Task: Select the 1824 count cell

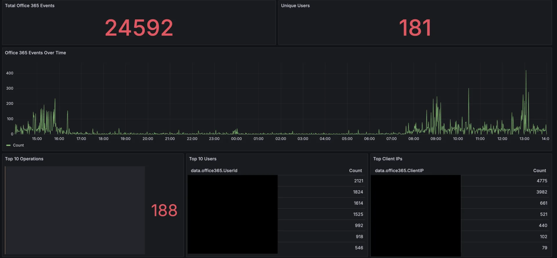Action: point(358,192)
